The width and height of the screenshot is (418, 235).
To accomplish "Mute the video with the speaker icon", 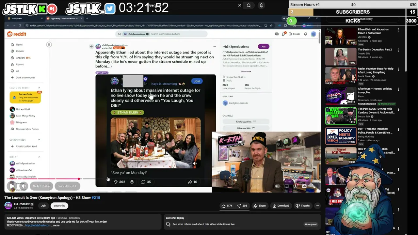I will pyautogui.click(x=24, y=186).
